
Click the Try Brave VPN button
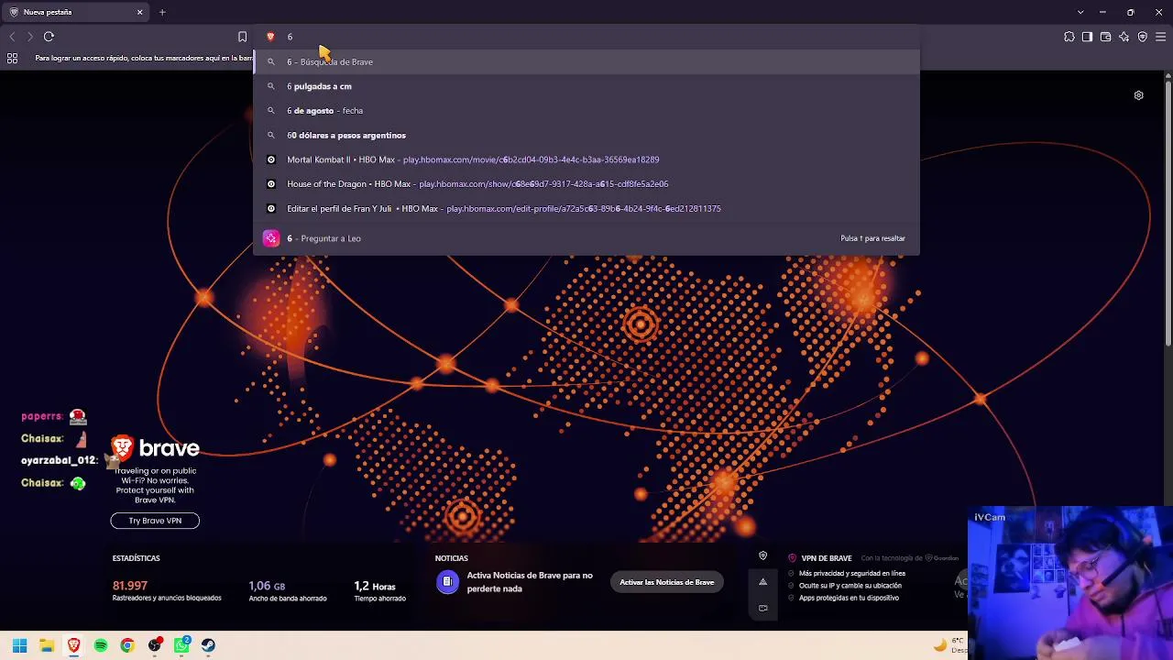(x=155, y=521)
